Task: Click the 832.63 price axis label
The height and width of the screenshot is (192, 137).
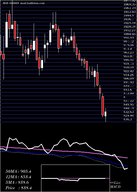Action: tap(129, 112)
